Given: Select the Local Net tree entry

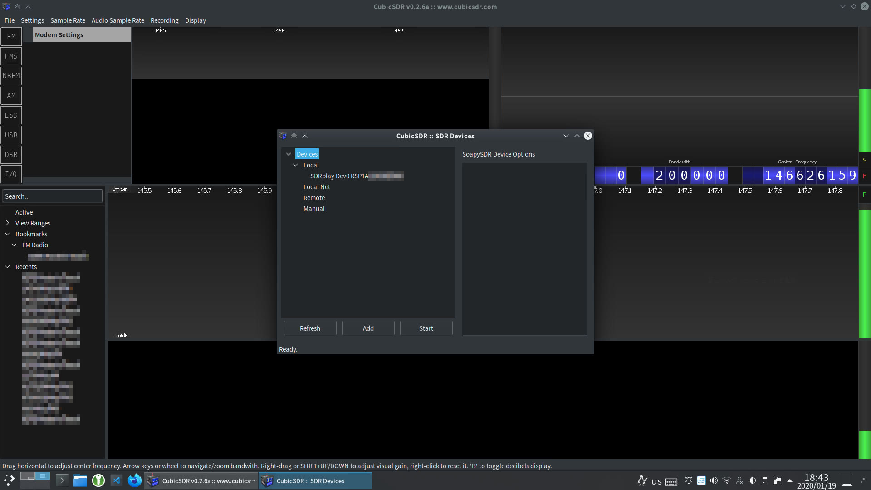Looking at the screenshot, I should pyautogui.click(x=317, y=187).
